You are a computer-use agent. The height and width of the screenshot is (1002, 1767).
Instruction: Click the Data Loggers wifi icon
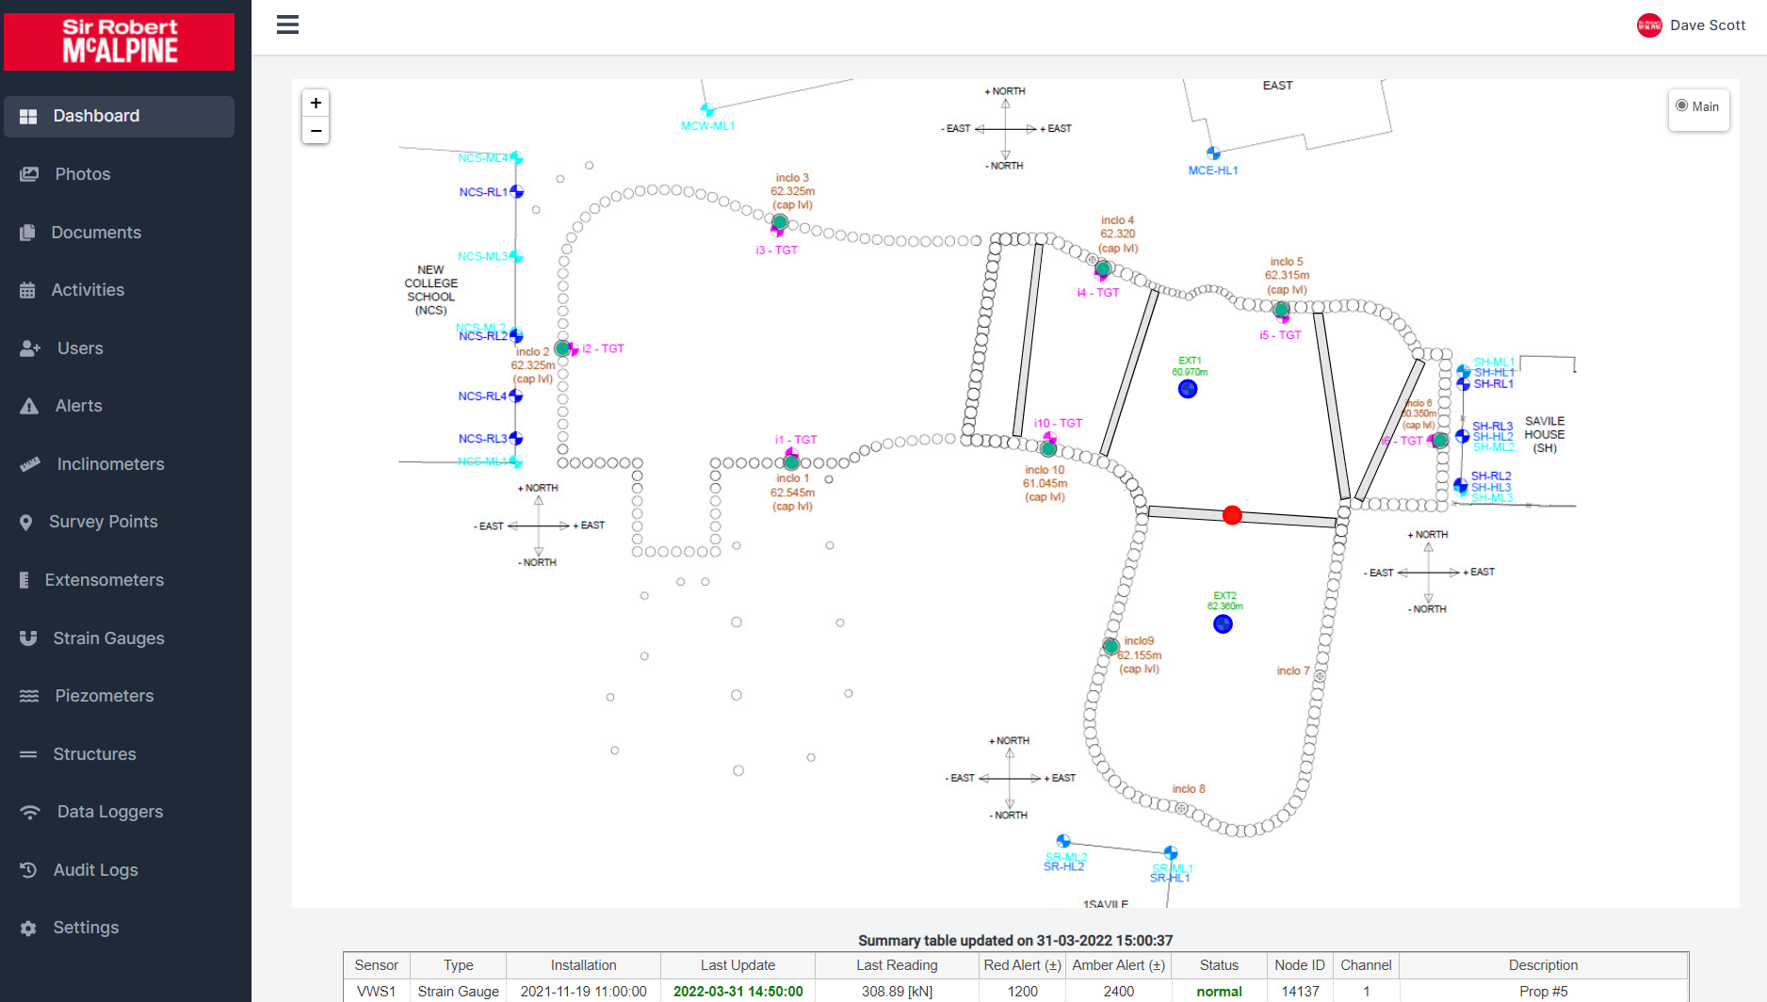click(30, 812)
